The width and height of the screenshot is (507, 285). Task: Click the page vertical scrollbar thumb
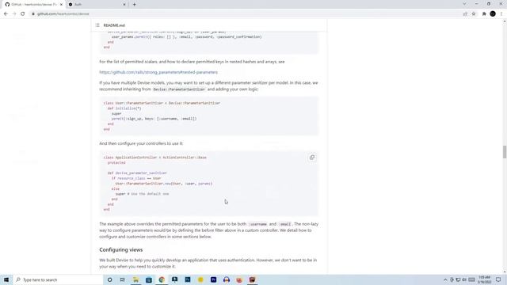504,152
